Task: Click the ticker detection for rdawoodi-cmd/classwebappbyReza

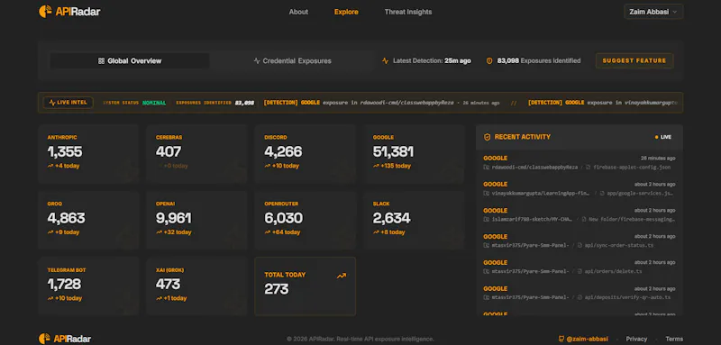Action: (381, 103)
